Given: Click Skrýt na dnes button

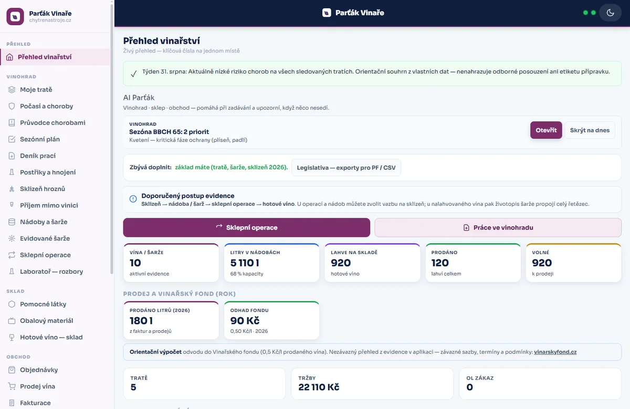Looking at the screenshot, I should pos(590,130).
